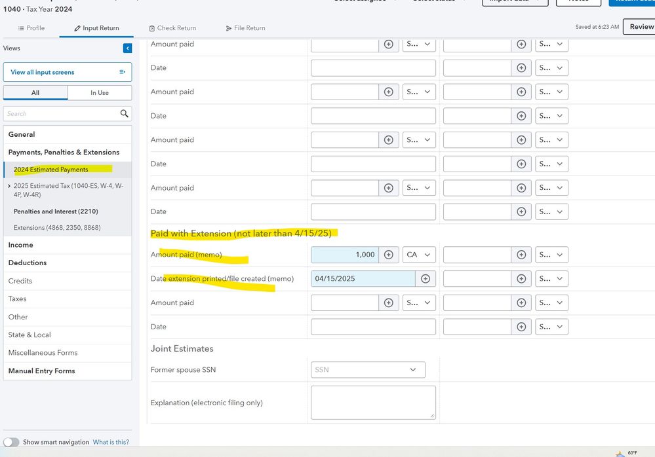The image size is (655, 457).
Task: Switch to the Input Return tab
Action: (x=96, y=28)
